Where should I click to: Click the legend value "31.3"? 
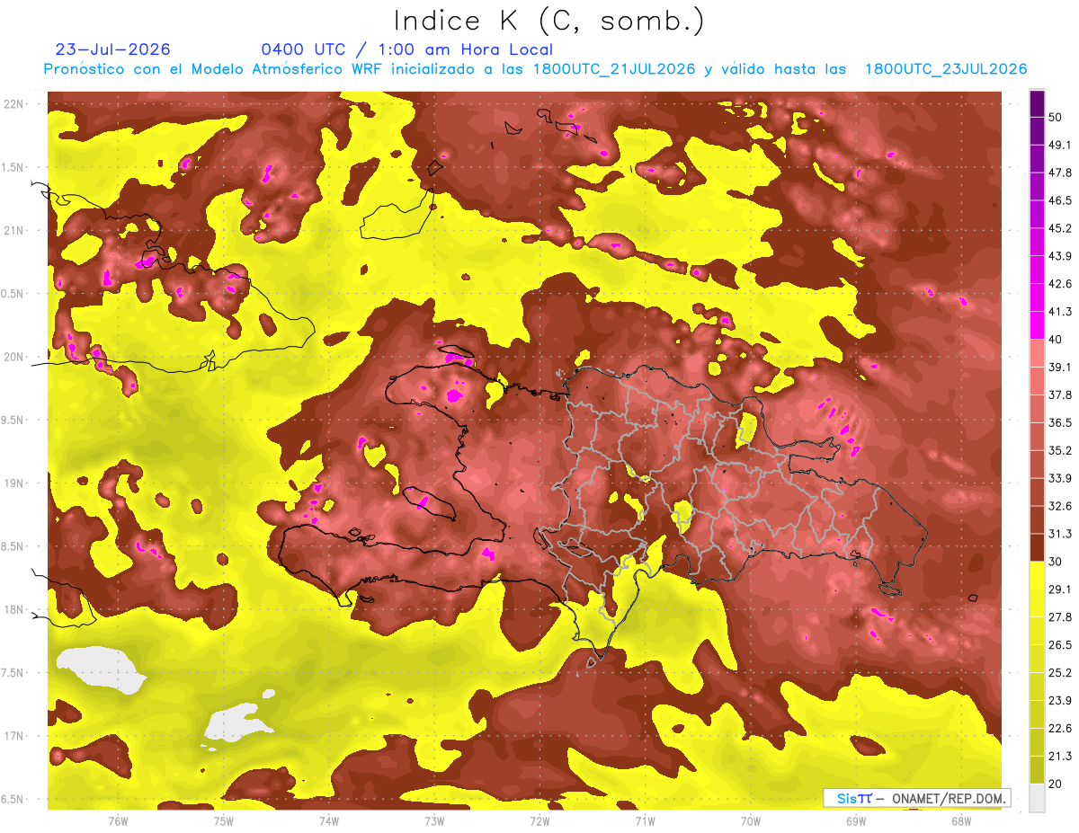click(x=1059, y=534)
